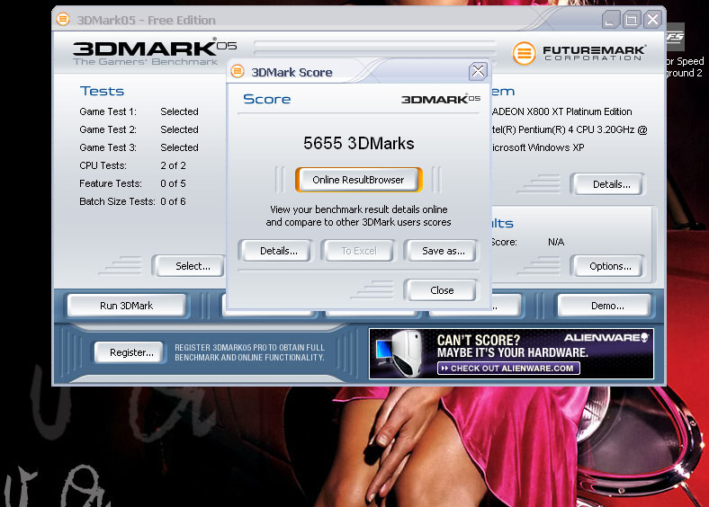The width and height of the screenshot is (709, 507).
Task: Click the Run 3DMark button
Action: (x=127, y=306)
